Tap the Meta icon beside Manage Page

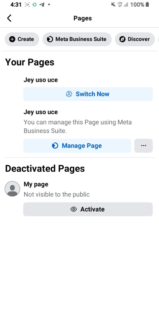(x=55, y=146)
